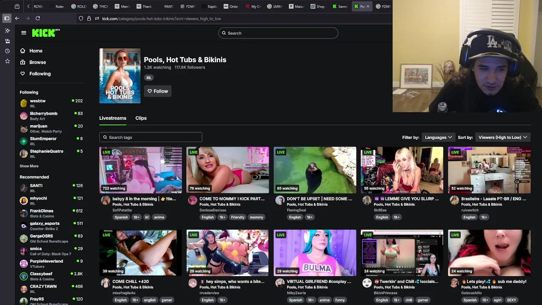
Task: Open FrayRS recommended channel
Action: 51,301
